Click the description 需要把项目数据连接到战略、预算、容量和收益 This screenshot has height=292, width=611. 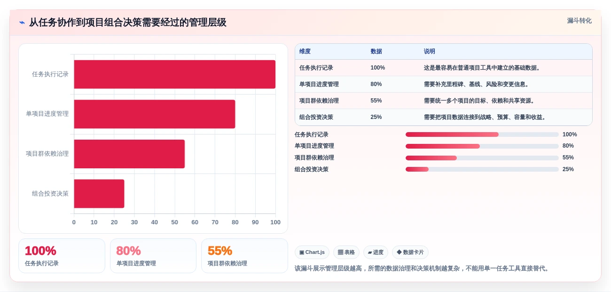coord(486,117)
